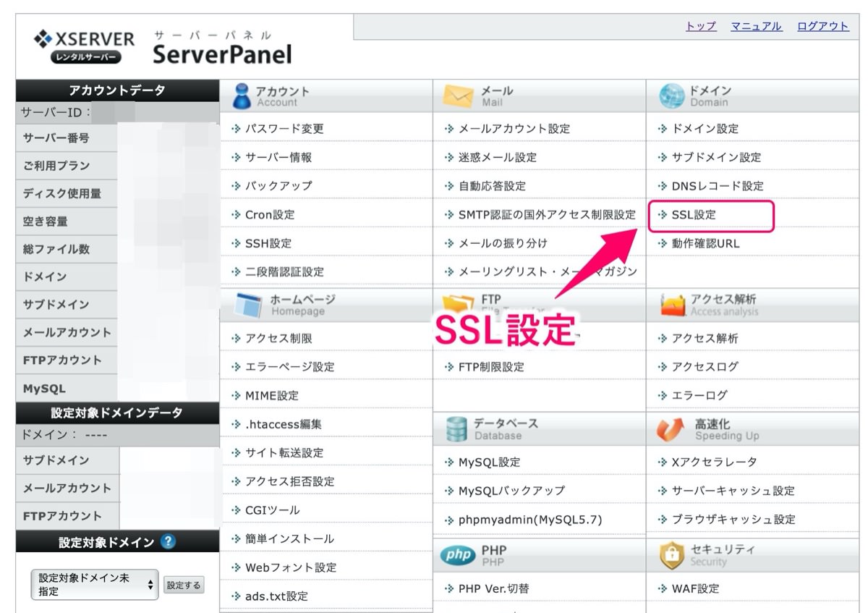Click the help question mark icon

168,541
